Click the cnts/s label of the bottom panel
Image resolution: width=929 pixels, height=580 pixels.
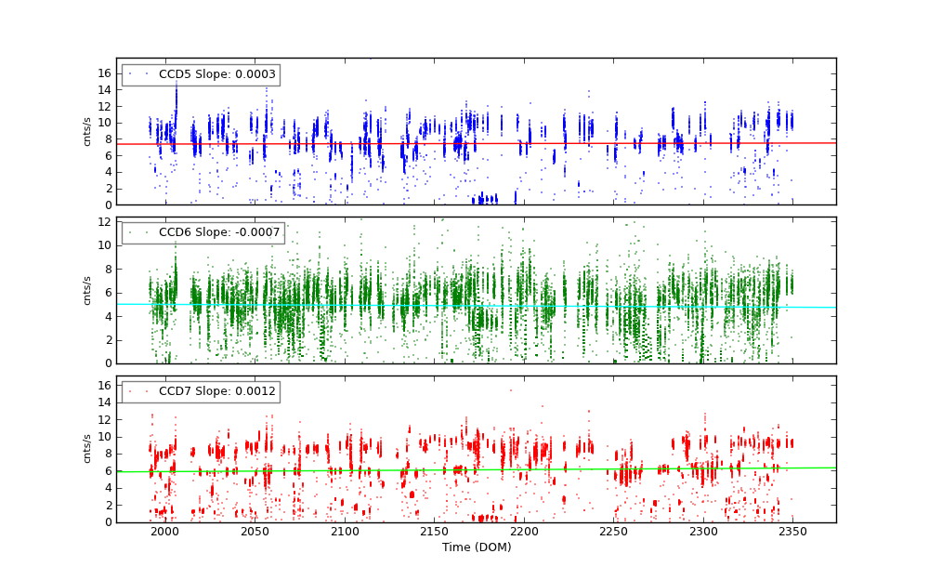pos(87,449)
